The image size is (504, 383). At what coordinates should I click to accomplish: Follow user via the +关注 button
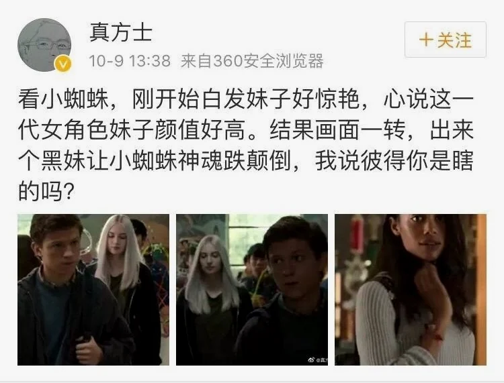click(445, 40)
